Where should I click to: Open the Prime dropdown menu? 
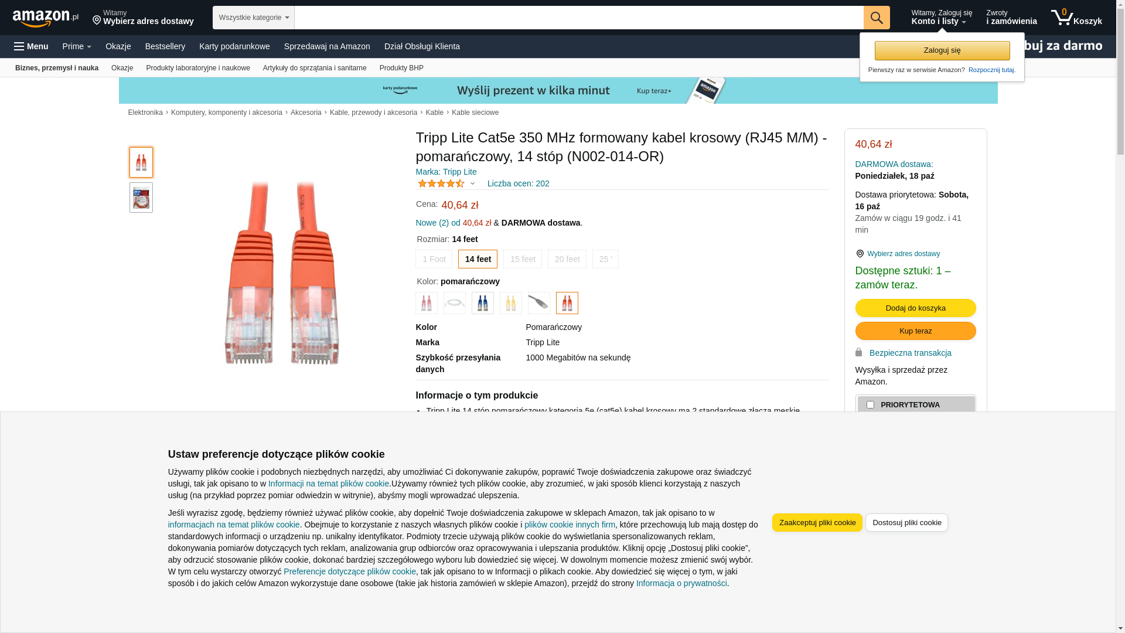[77, 46]
